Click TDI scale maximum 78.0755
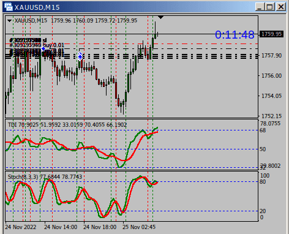The height and width of the screenshot is (234, 289). [270, 124]
